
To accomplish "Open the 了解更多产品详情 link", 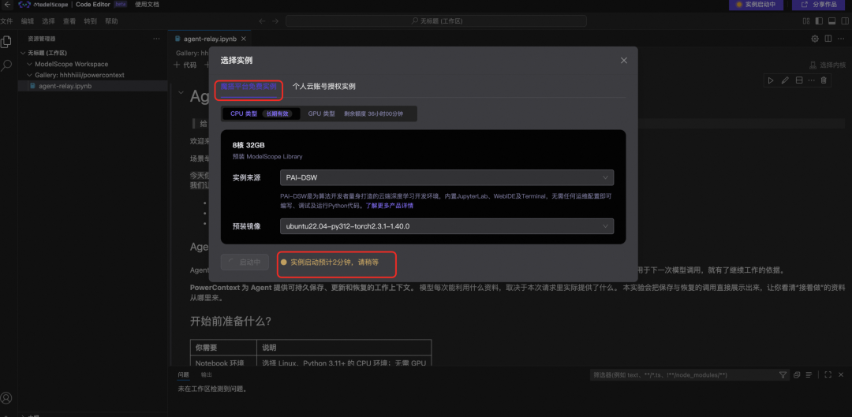I will click(389, 206).
